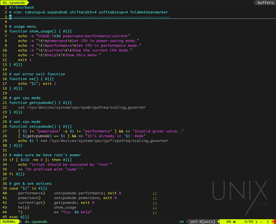Click the ds.cpumode filename in the status line
This screenshot has height=224, width=276.
pyautogui.click(x=36, y=221)
